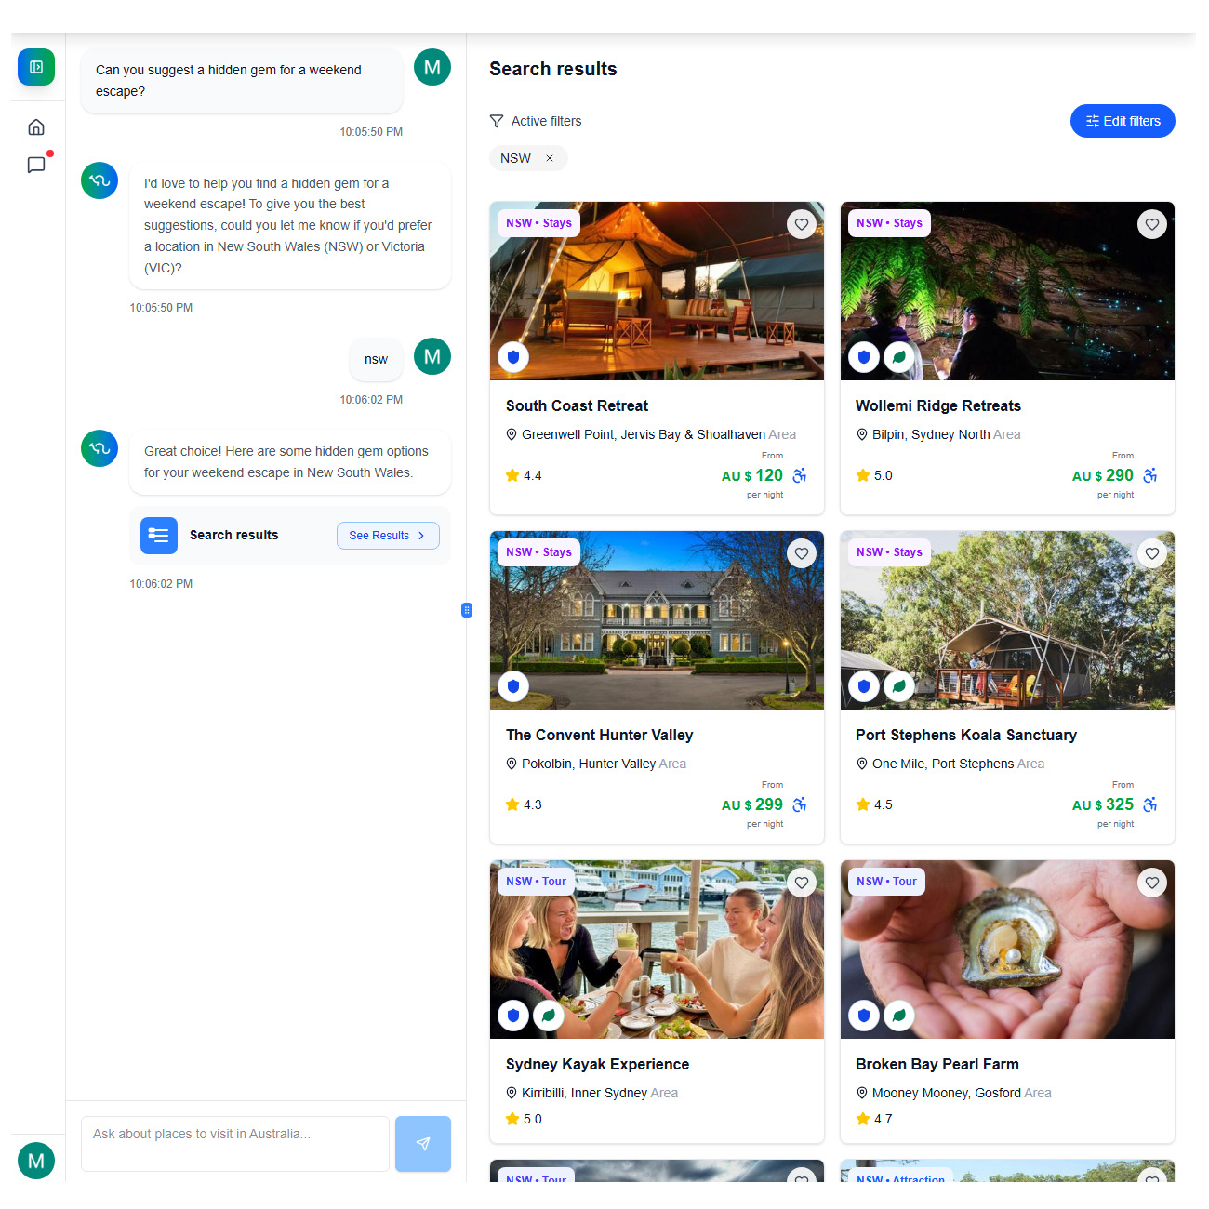Open Sydney Kayak Experience photo
Viewport: 1209px width, 1209px height.
tap(657, 950)
